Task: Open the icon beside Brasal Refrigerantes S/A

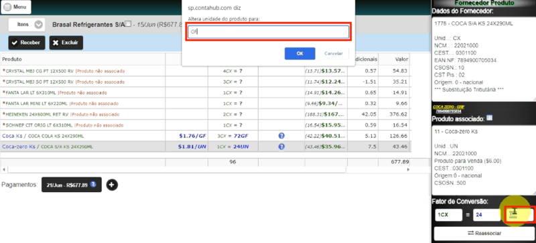Action: [128, 24]
